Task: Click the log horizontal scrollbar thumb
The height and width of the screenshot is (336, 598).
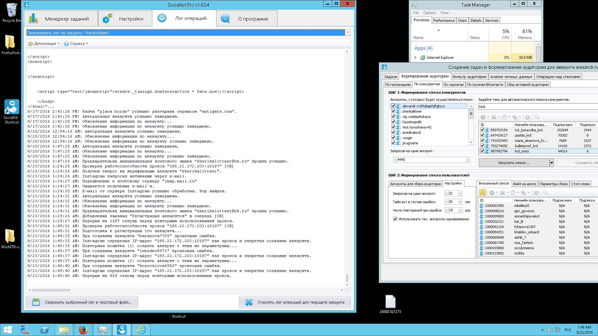Action: [51, 290]
